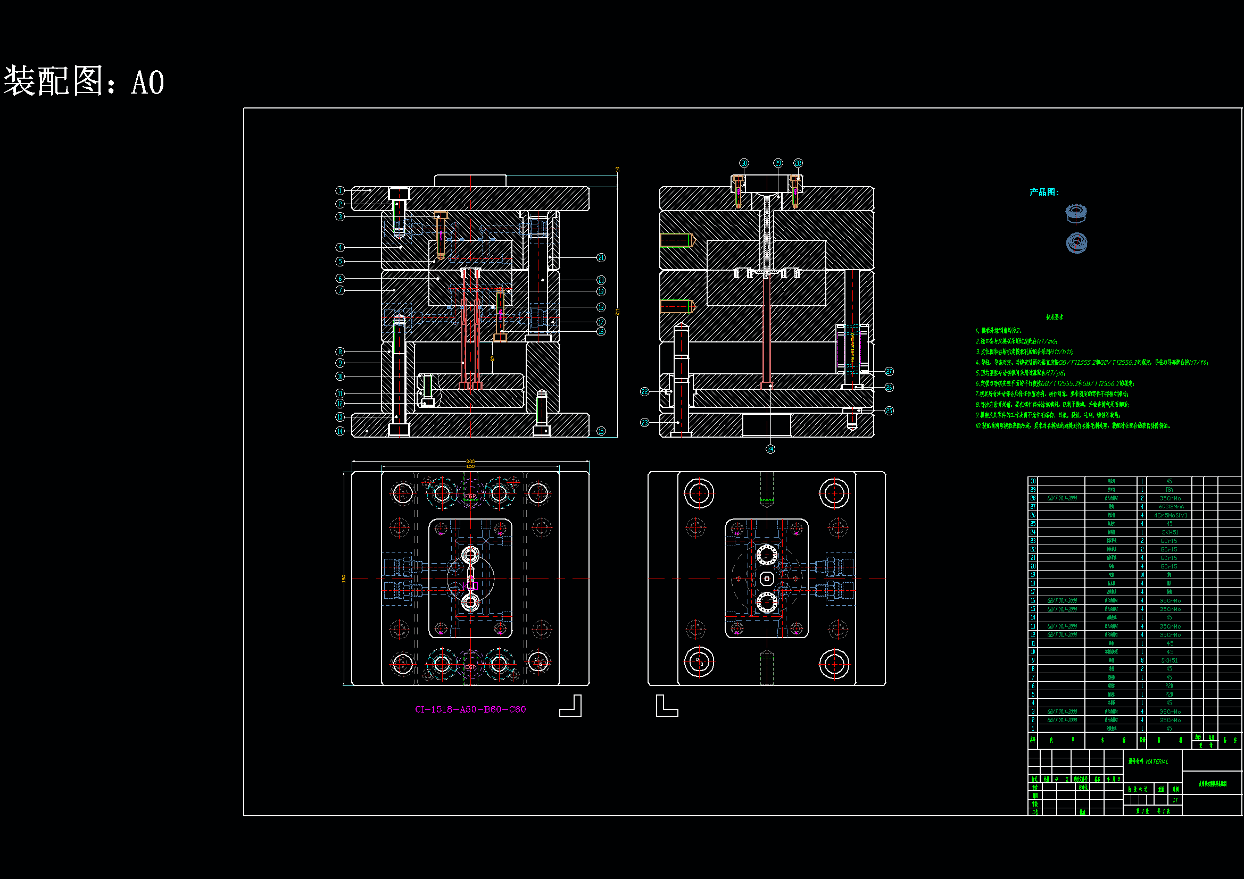Click part balloon number 29
This screenshot has height=879, width=1244.
778,163
